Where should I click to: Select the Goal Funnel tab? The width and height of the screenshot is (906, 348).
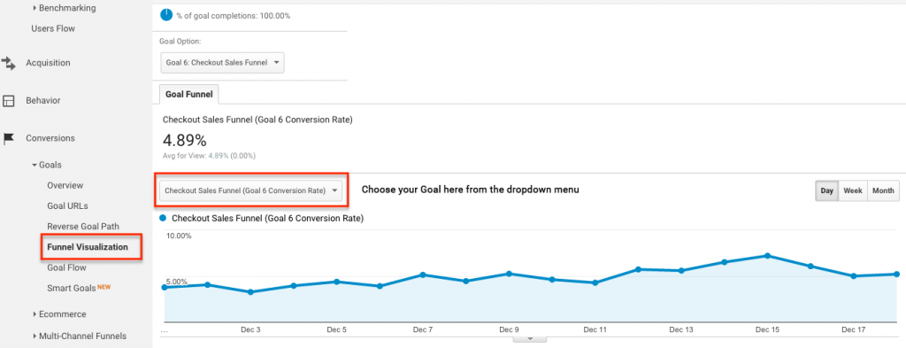[189, 94]
